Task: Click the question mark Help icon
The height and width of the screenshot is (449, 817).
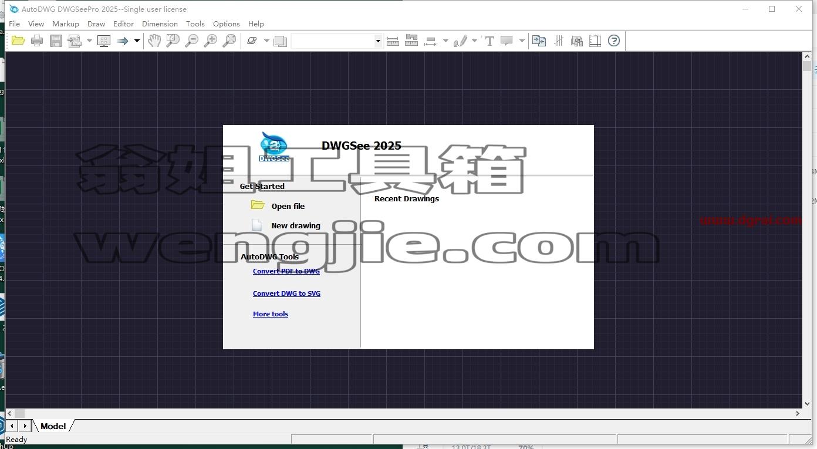Action: point(614,40)
